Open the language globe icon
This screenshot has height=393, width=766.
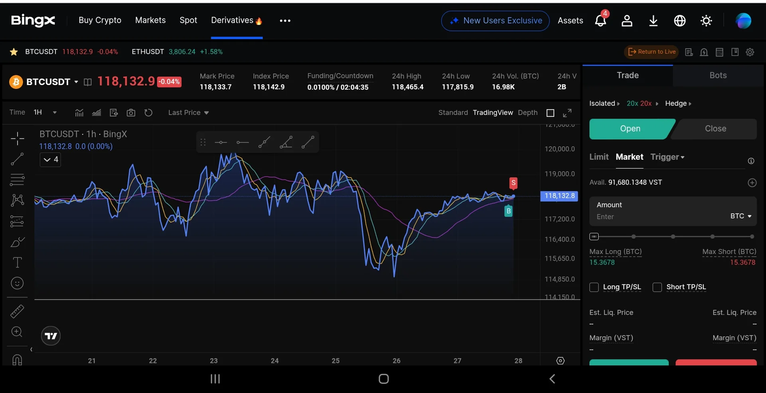(x=679, y=21)
